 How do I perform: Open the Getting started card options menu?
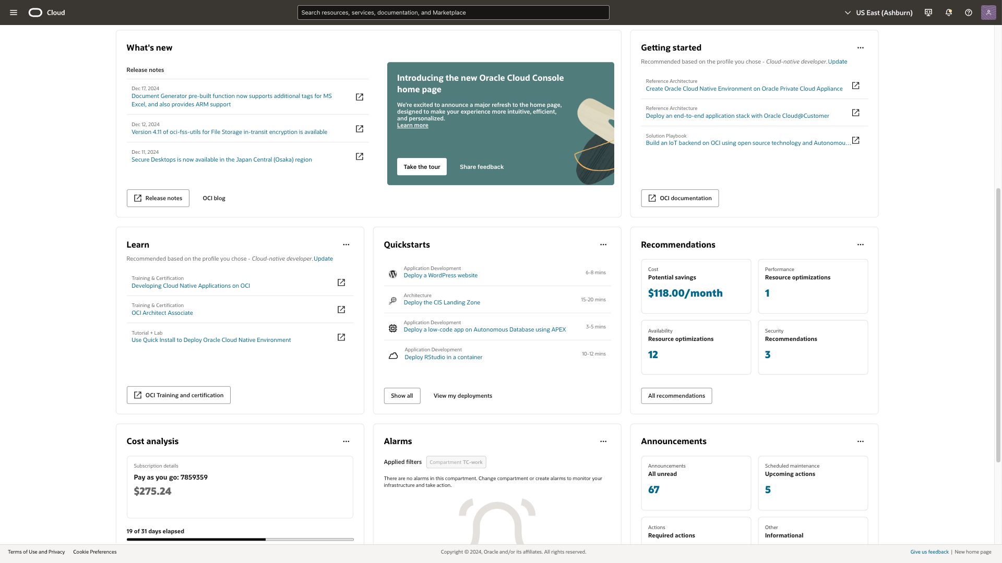(861, 48)
